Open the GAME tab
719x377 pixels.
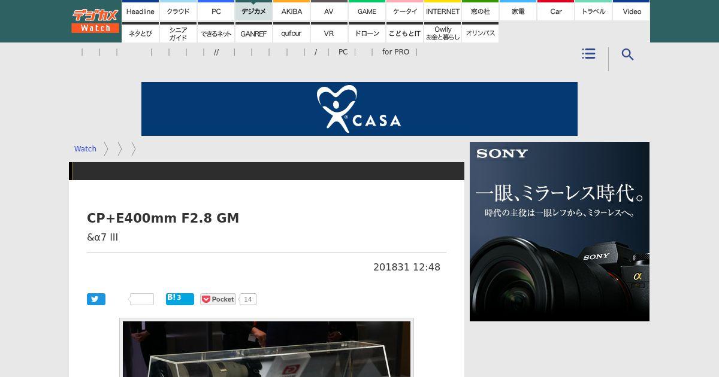[x=367, y=11]
